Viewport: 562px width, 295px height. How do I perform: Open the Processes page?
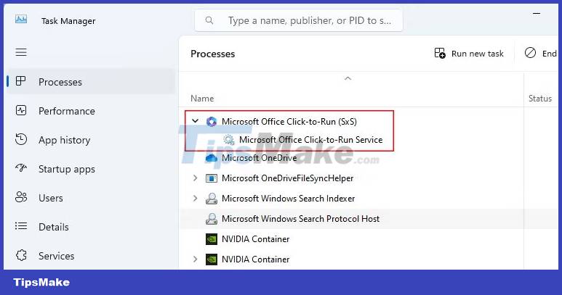[91, 81]
